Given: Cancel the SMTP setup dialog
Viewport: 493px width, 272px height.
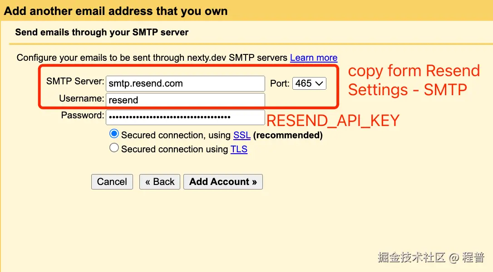Looking at the screenshot, I should pos(112,181).
